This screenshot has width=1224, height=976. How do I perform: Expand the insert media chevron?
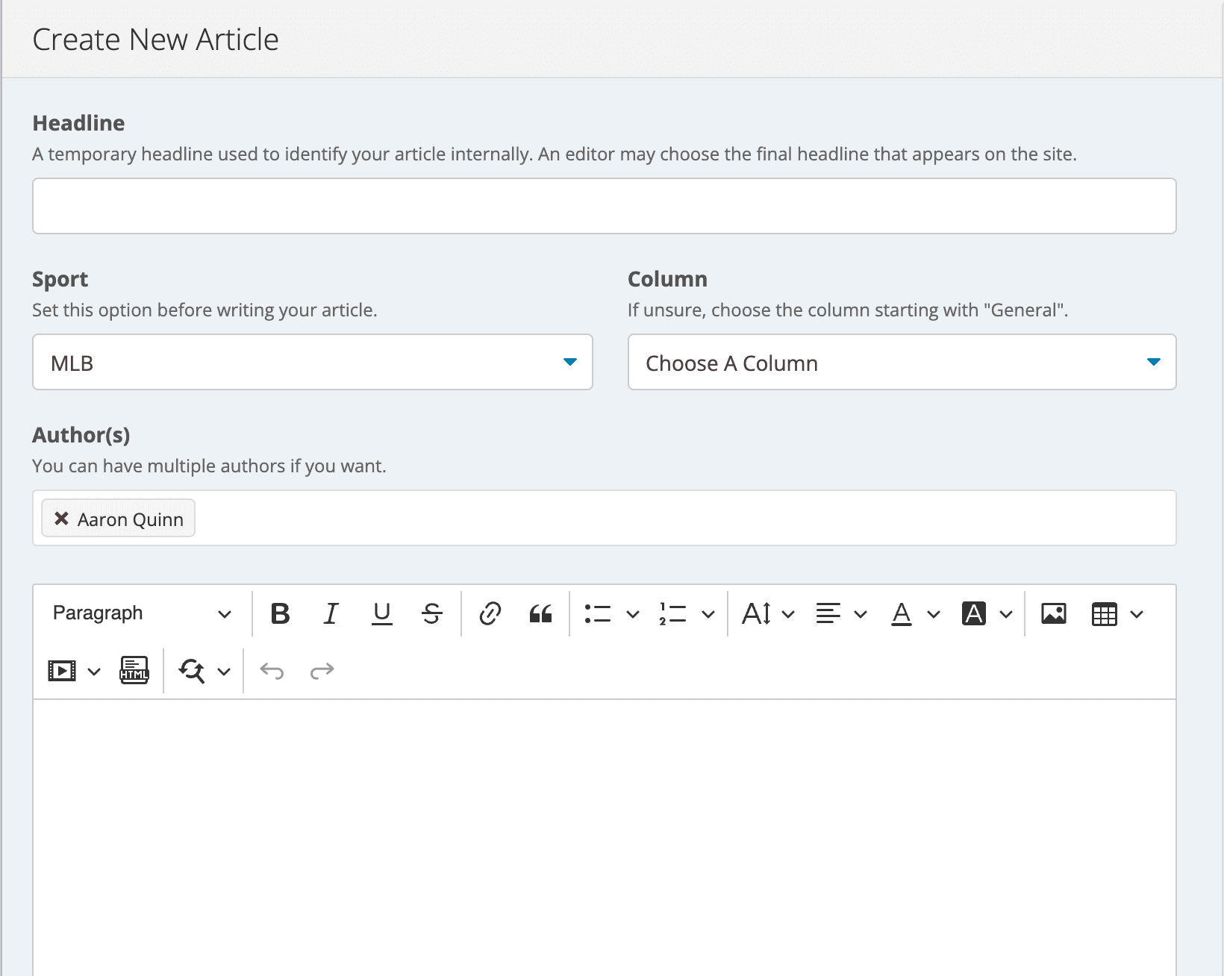pyautogui.click(x=94, y=670)
